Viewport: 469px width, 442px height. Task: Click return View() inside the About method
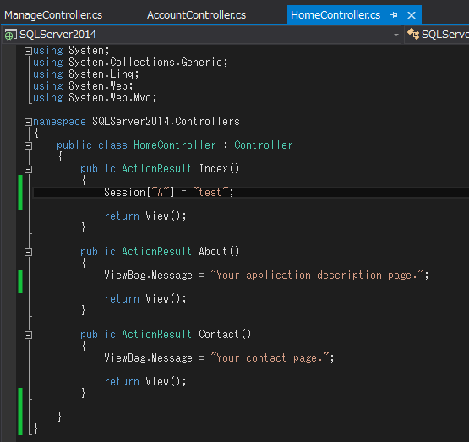[145, 298]
